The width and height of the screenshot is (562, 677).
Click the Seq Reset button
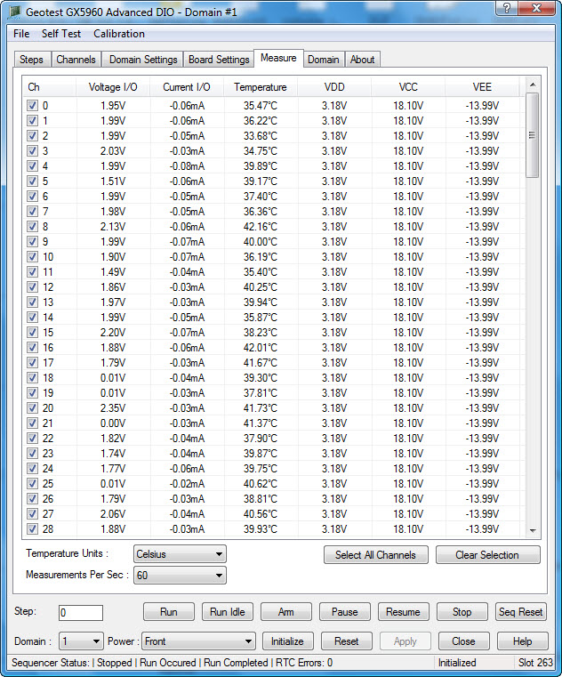tap(520, 612)
